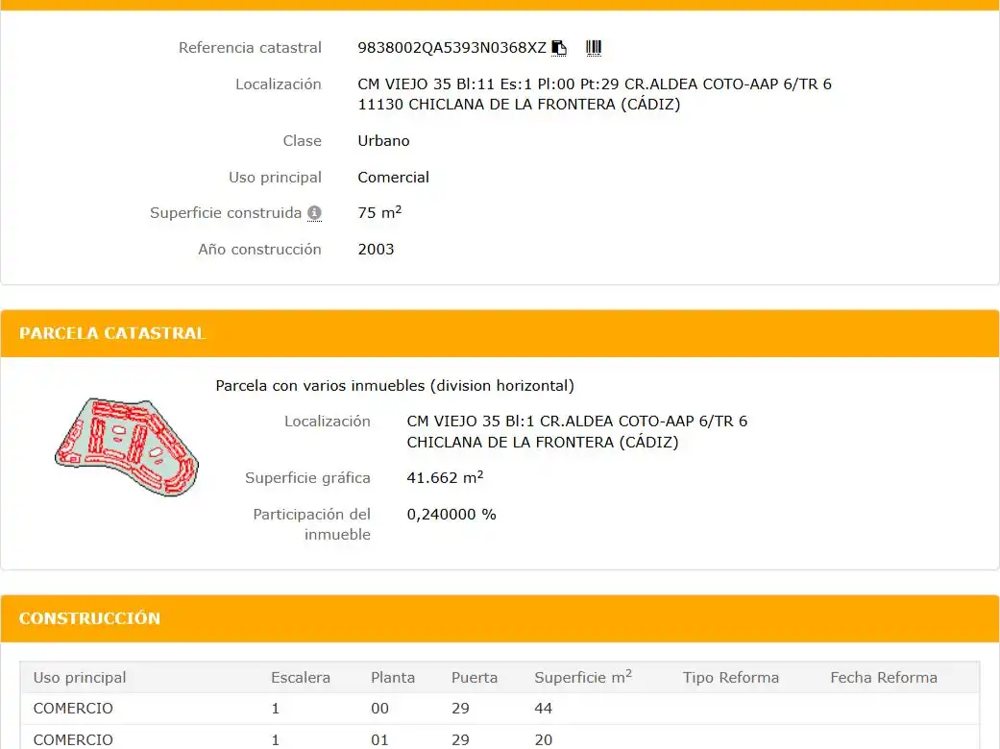The height and width of the screenshot is (749, 1000).
Task: Click the 0,240000 % participation value
Action: [451, 515]
